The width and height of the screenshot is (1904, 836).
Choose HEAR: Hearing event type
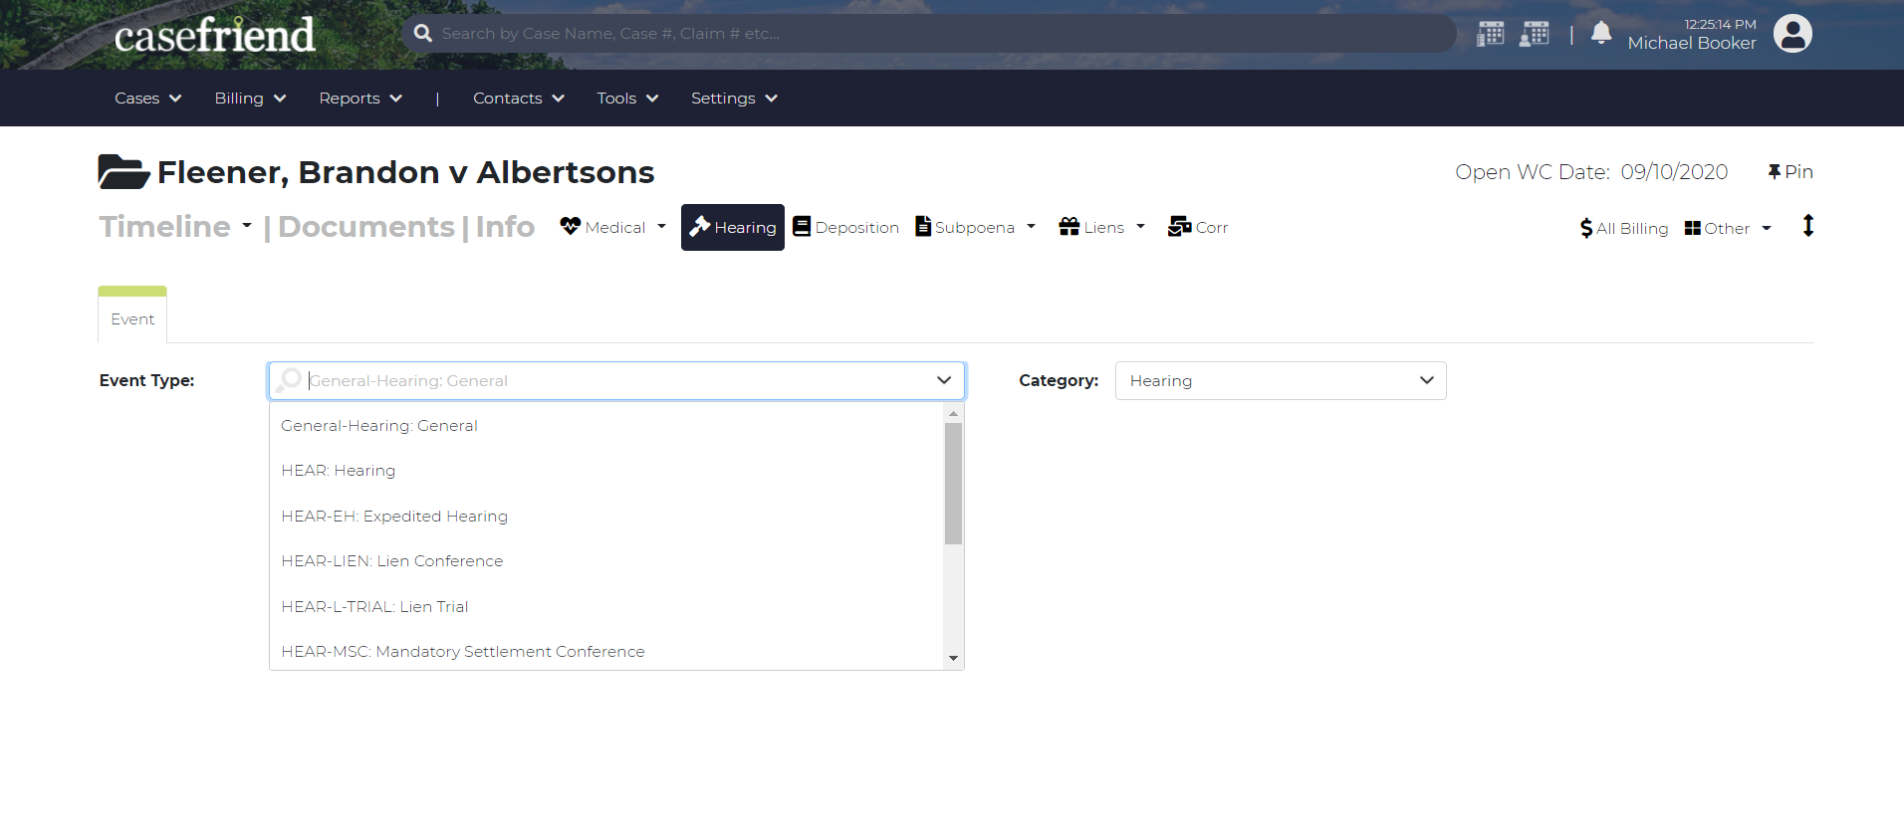click(x=606, y=471)
